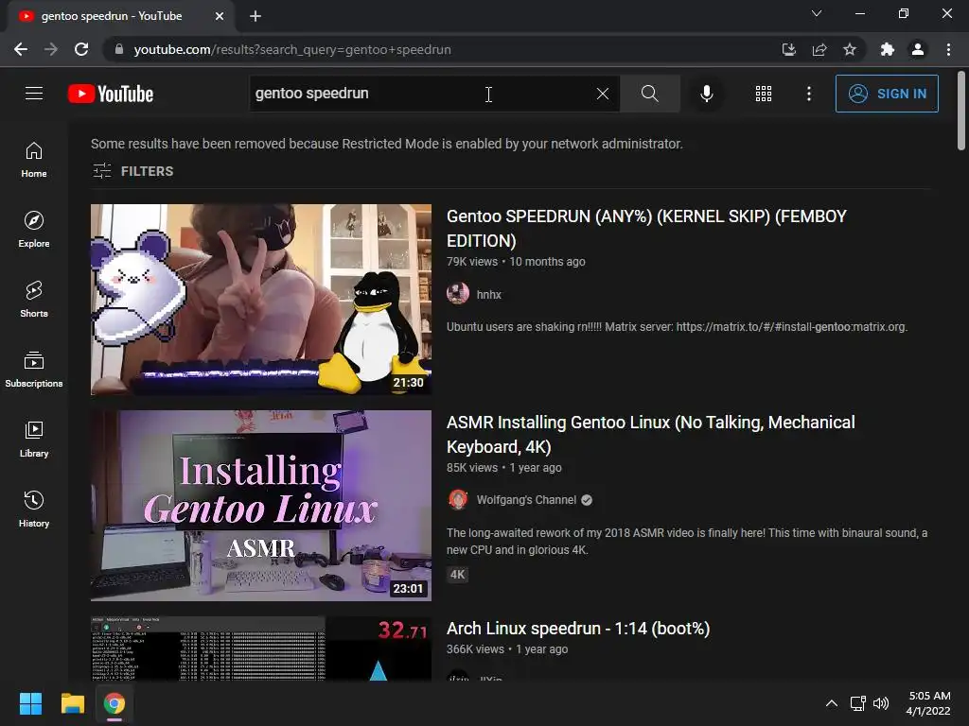Click the network icon in the tray
Screen dimensions: 969x726
[x=857, y=703]
